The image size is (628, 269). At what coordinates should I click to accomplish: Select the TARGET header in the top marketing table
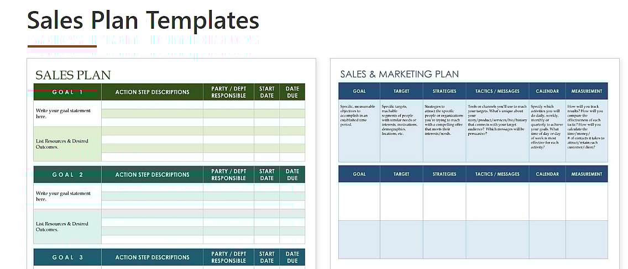click(x=401, y=91)
